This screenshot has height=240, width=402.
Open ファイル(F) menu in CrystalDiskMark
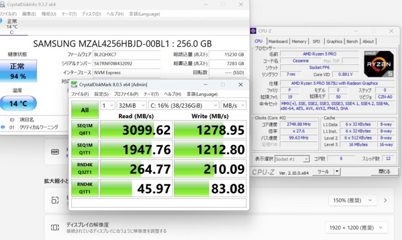(x=80, y=94)
